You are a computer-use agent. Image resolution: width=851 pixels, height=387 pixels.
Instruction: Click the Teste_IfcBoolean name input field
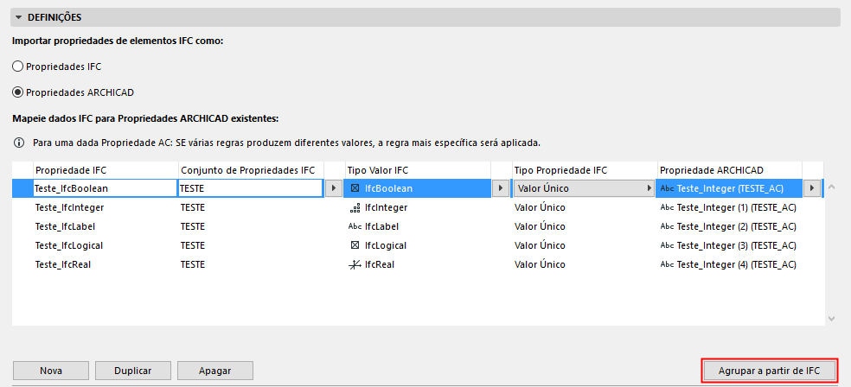(104, 188)
